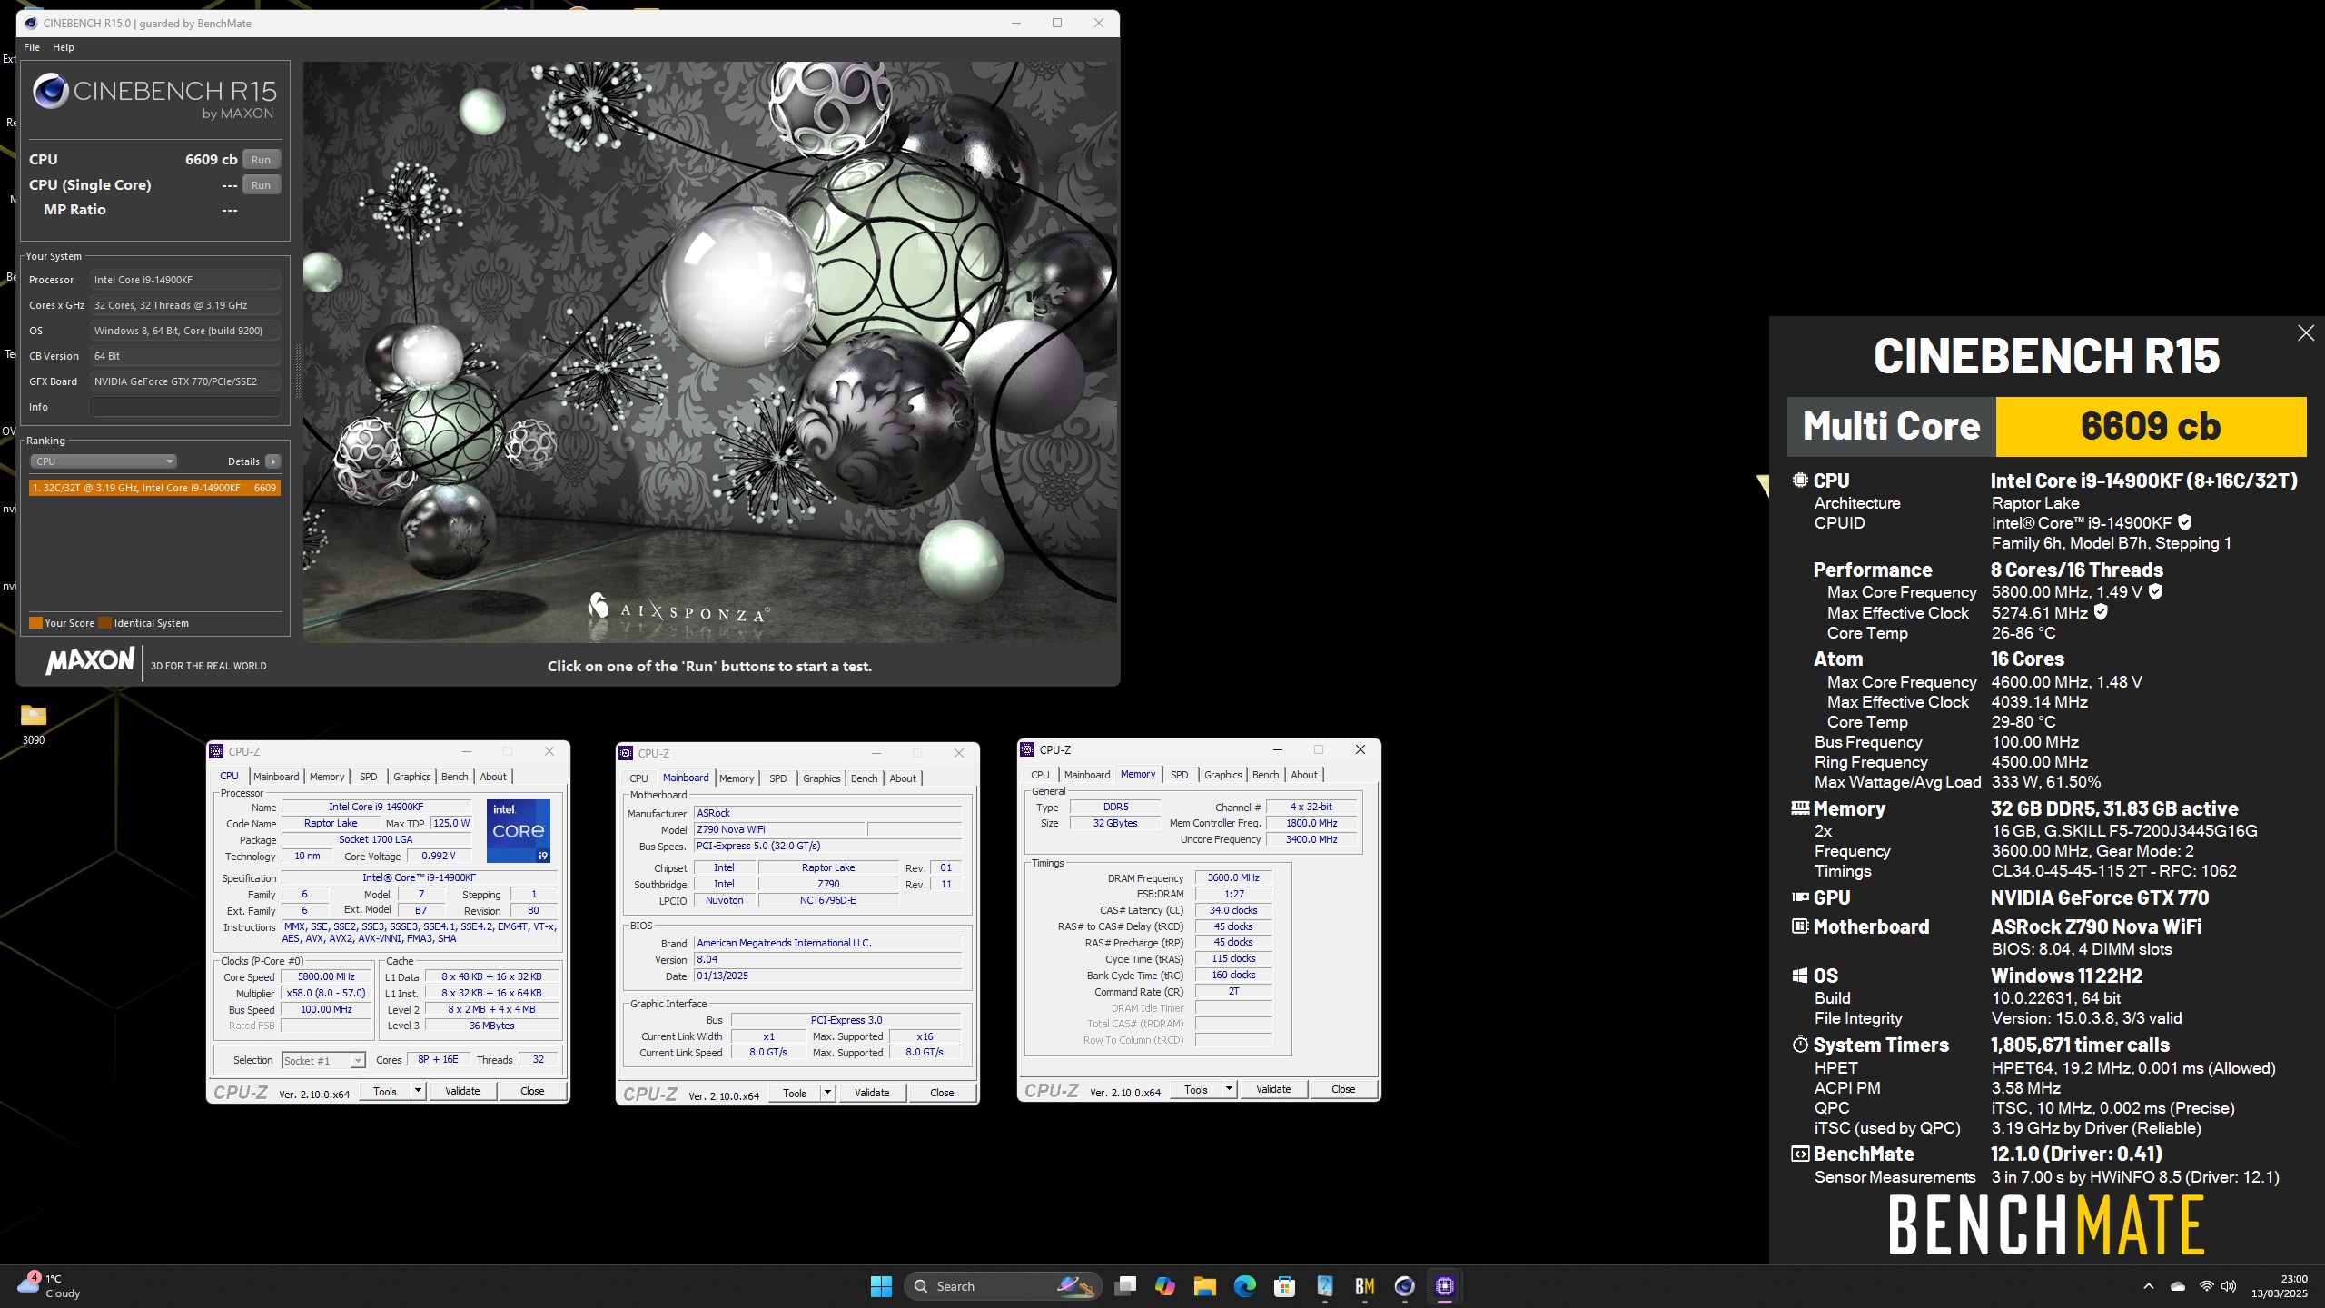Open About tab in first CPU-Z window
Screen dimensions: 2325x1308
(493, 777)
